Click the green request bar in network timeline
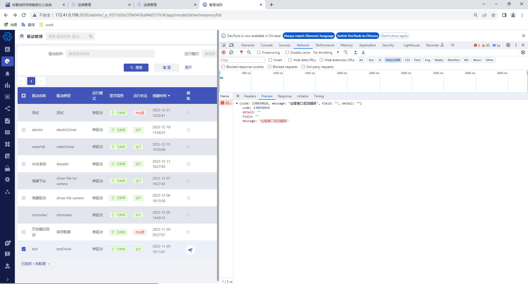Screen dimensions: 528x284 click(x=221, y=78)
